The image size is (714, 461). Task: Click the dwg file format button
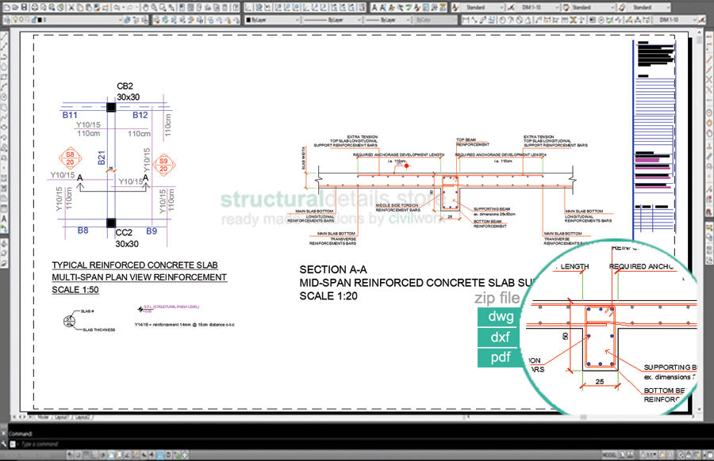499,316
